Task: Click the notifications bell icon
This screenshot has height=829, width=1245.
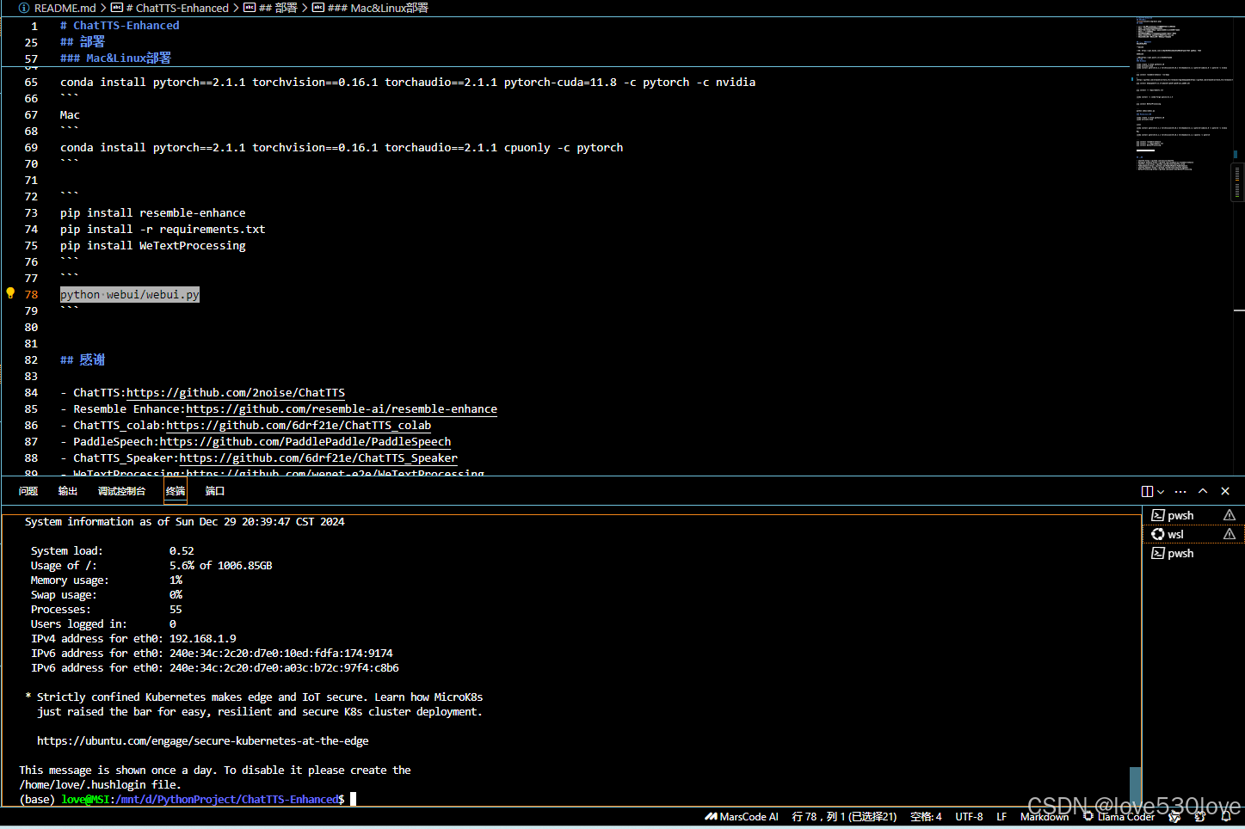Action: click(x=1226, y=817)
